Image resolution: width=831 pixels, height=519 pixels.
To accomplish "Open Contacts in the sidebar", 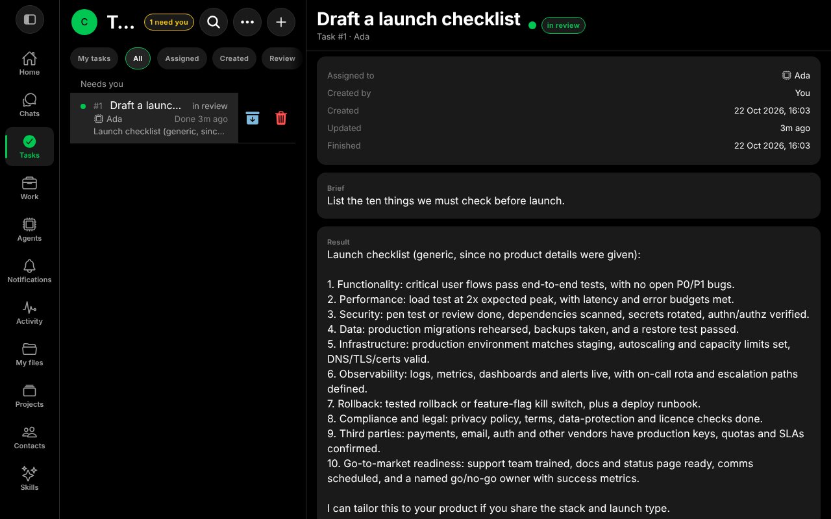I will (x=29, y=437).
